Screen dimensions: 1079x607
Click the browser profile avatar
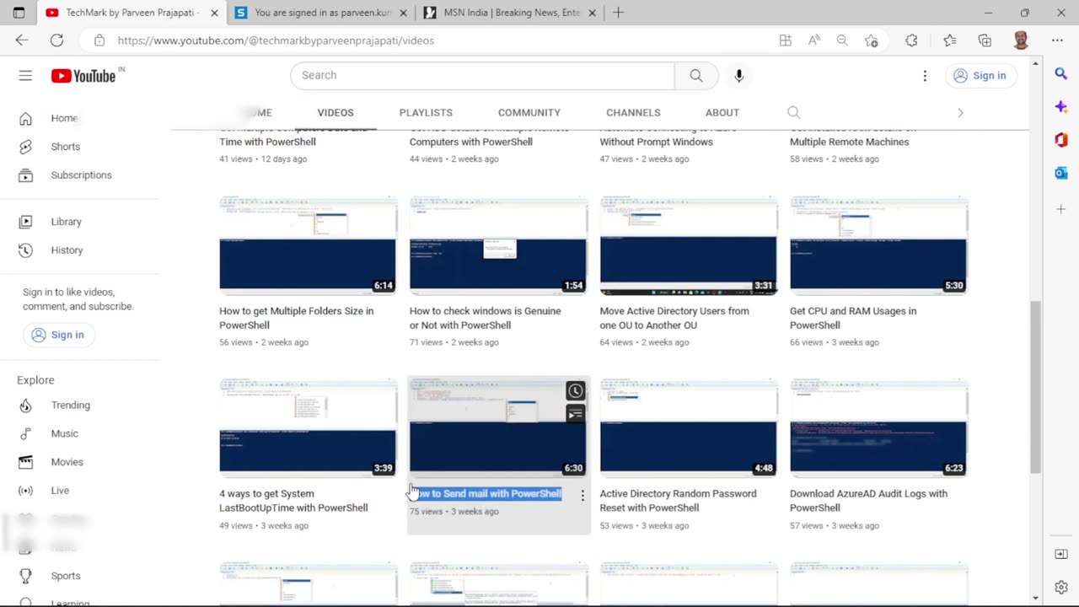(x=1021, y=40)
